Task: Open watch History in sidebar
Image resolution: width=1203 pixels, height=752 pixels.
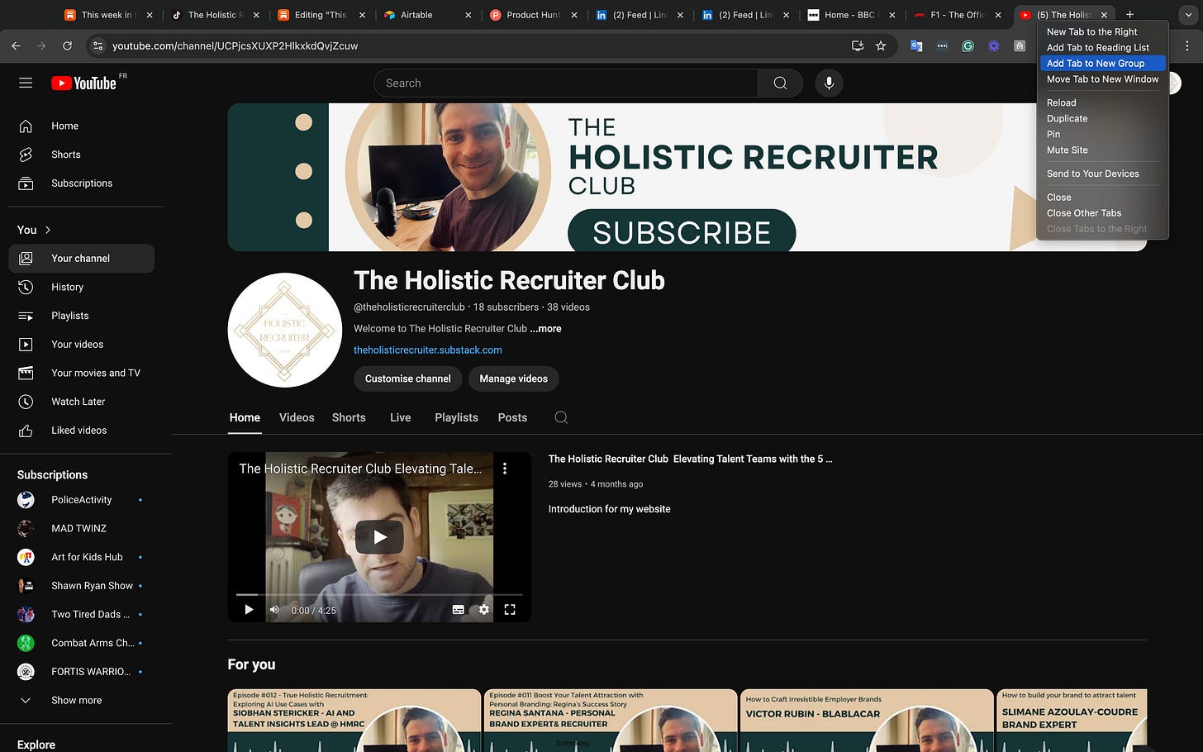Action: point(82,287)
